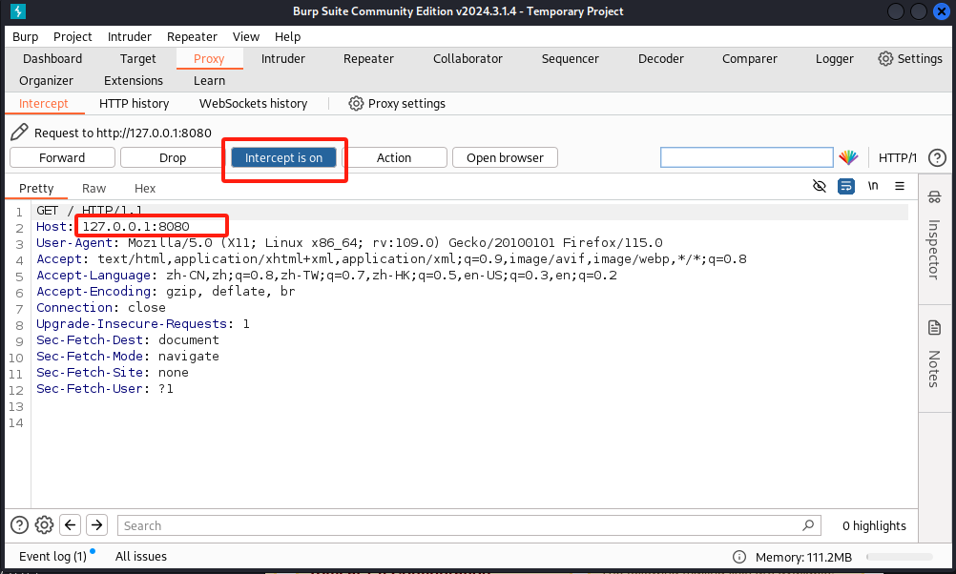
Task: Open the Project menu
Action: tap(73, 36)
